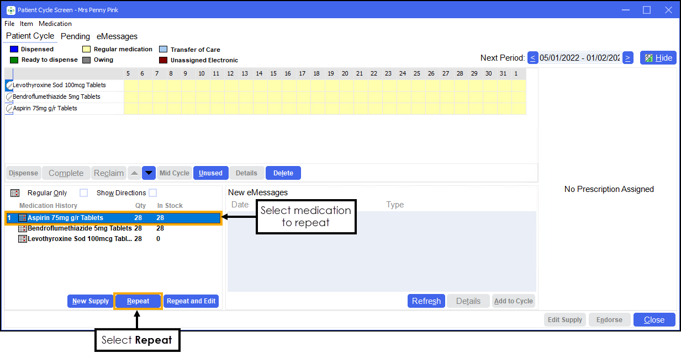The image size is (681, 353).
Task: Click the calendar grid icon above Medication History
Action: coord(15,193)
